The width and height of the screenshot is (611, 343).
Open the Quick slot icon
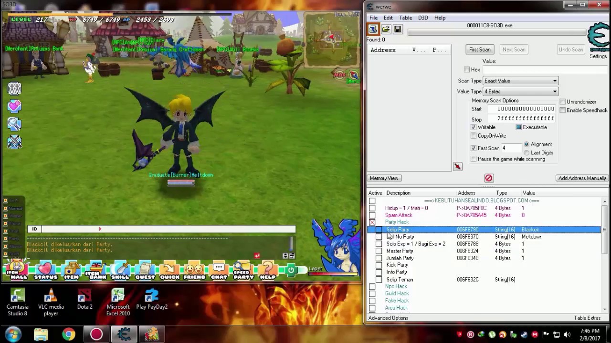coord(169,270)
